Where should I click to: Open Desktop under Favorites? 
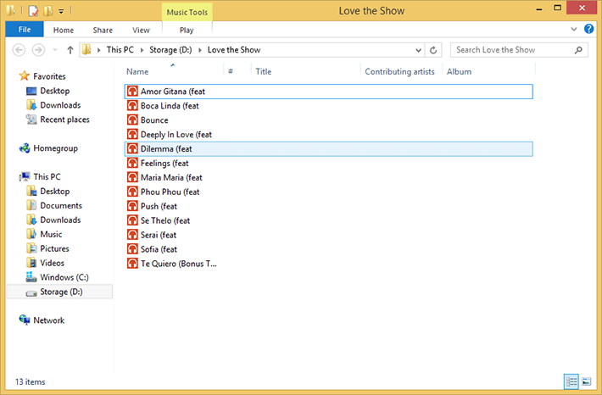[x=55, y=91]
